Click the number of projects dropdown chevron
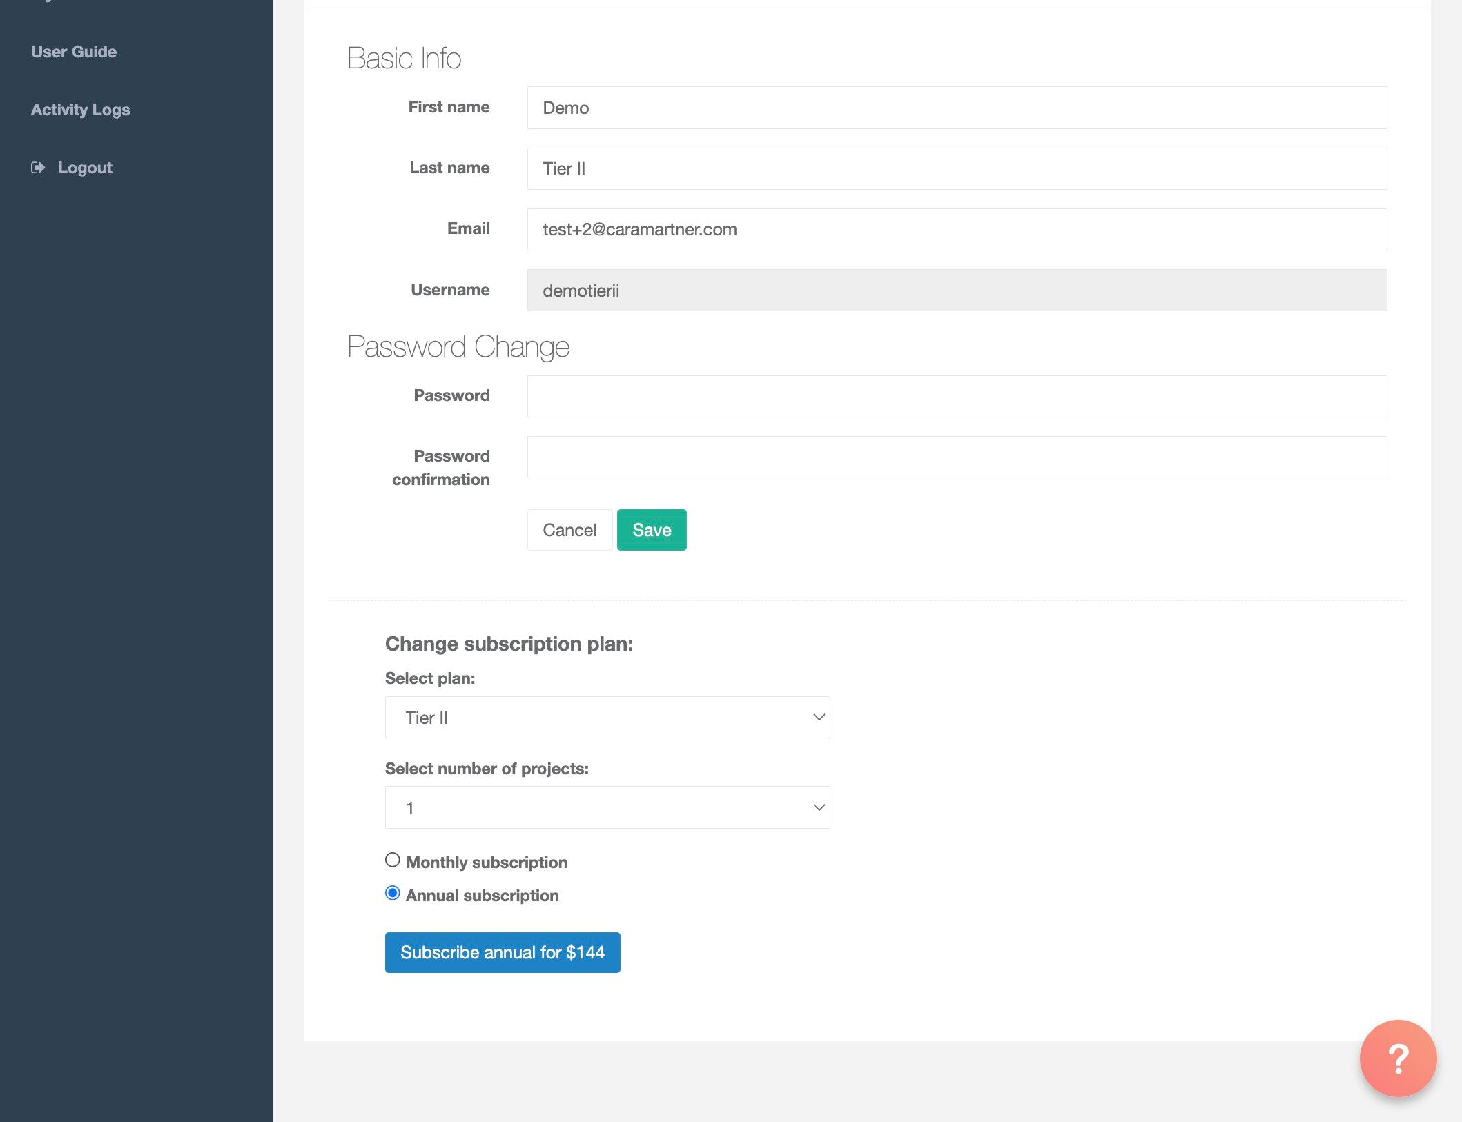 [819, 808]
